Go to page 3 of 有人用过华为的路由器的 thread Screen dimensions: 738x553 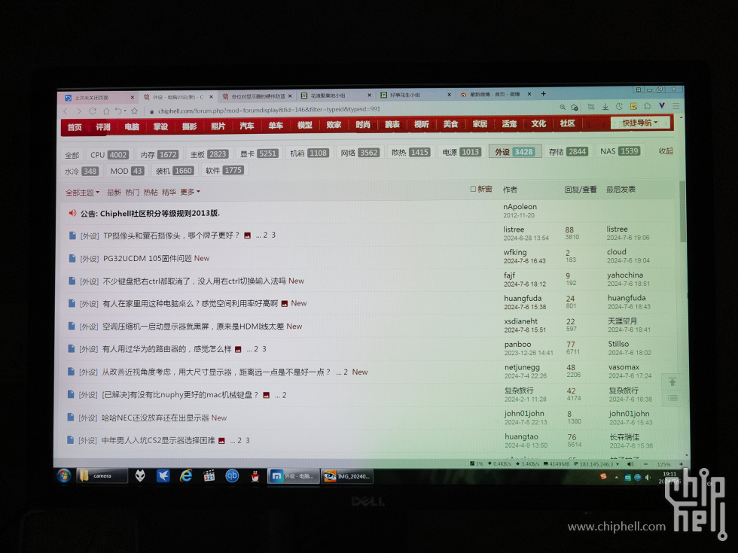coord(264,349)
